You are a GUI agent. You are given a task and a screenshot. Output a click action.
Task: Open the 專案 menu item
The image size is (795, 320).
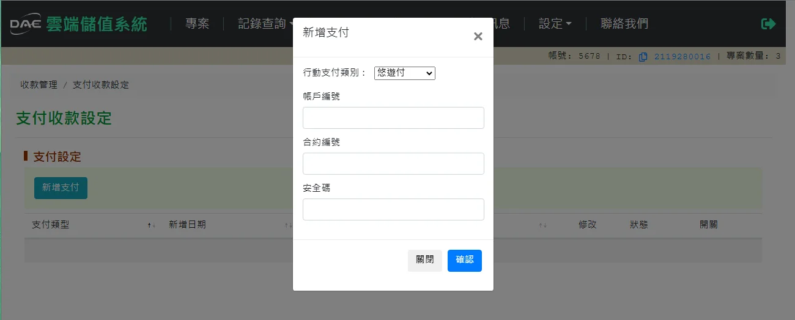pyautogui.click(x=197, y=24)
